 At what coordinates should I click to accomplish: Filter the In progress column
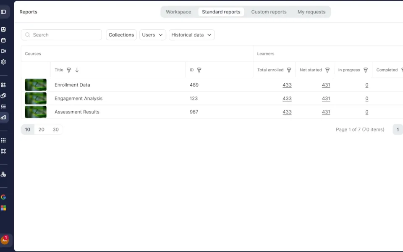tap(366, 70)
